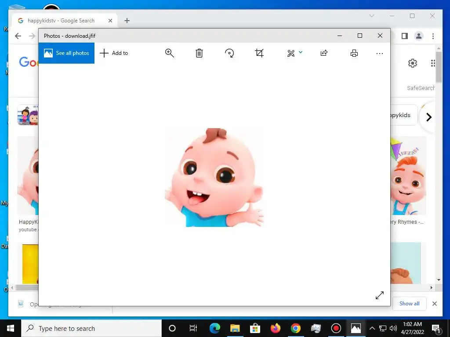
Task: Zoom in using the magnifier icon
Action: tap(169, 53)
